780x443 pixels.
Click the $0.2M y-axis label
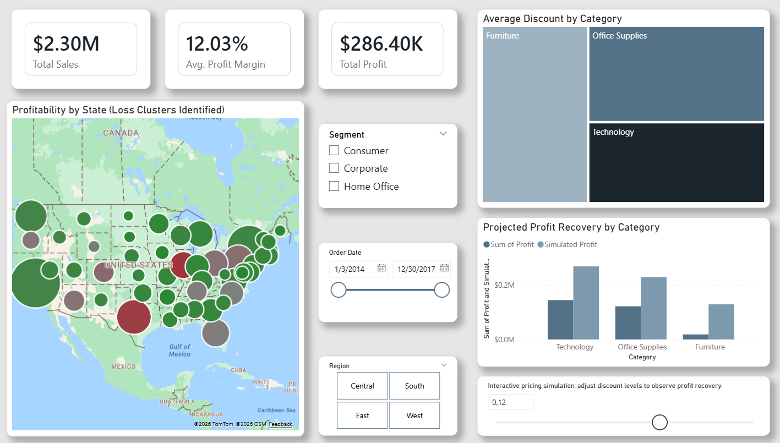[504, 286]
